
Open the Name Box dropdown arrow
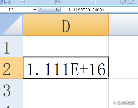pyautogui.click(x=35, y=10)
